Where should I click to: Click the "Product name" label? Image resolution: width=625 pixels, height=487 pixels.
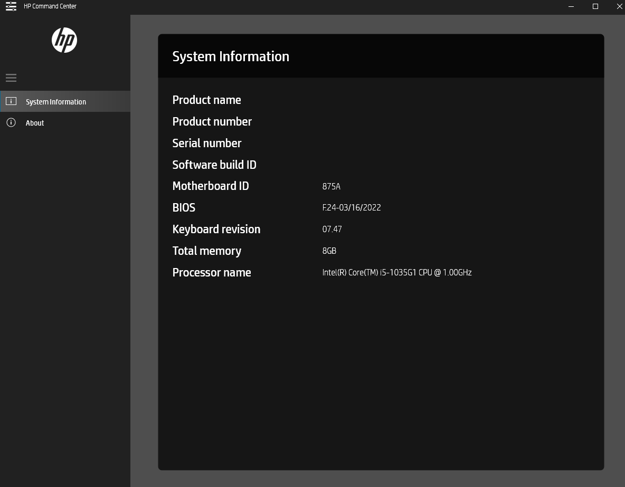206,100
